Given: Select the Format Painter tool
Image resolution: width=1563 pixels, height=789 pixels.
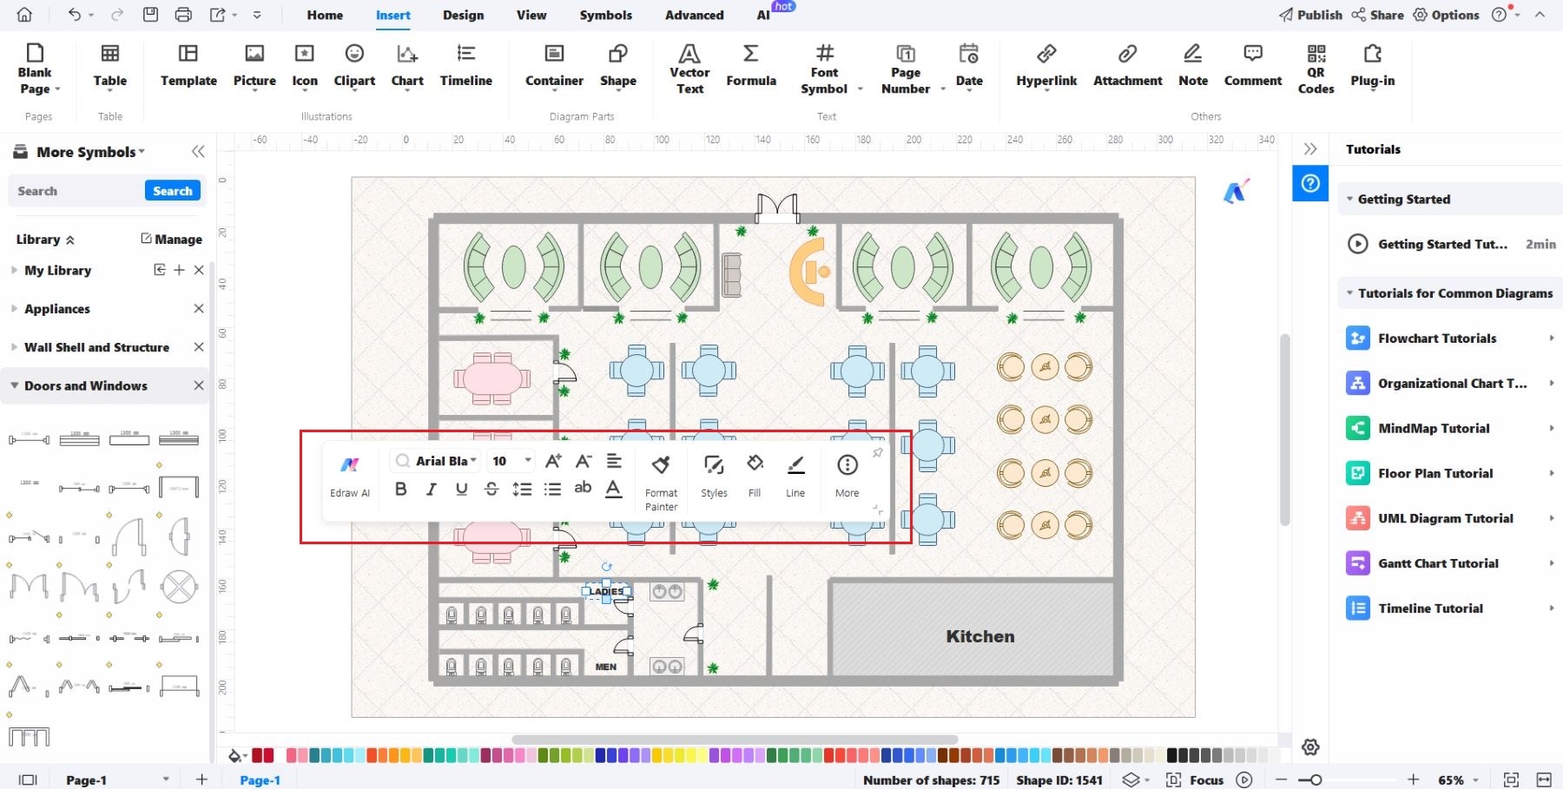Looking at the screenshot, I should [661, 483].
